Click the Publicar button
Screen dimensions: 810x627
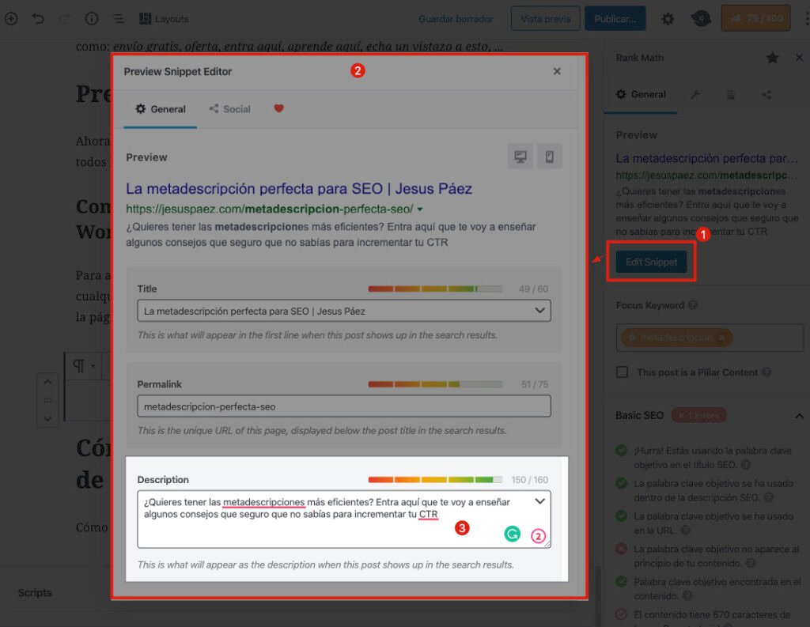click(615, 19)
